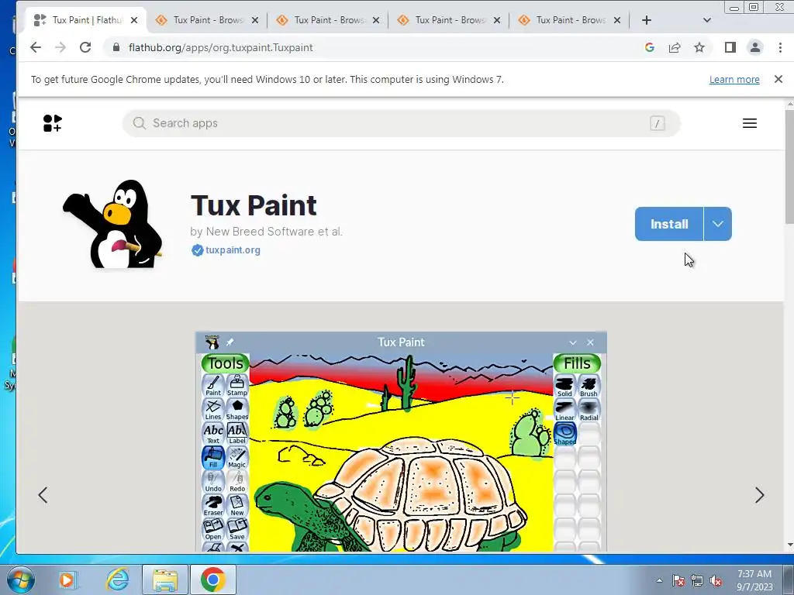Dismiss the Chrome update notification bar

click(778, 79)
